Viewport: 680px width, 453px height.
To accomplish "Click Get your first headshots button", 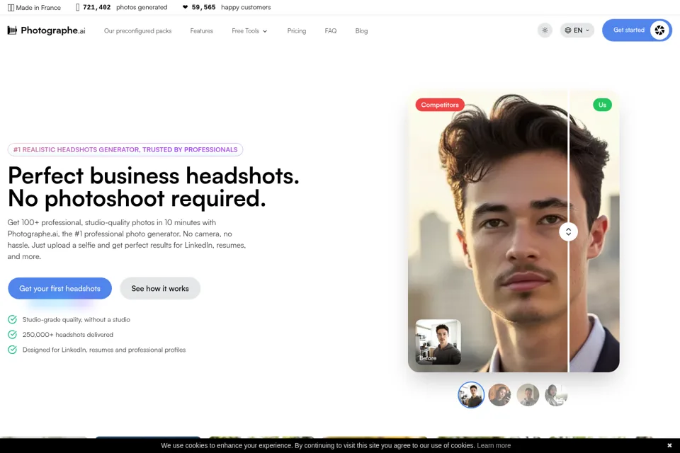I will click(x=59, y=288).
